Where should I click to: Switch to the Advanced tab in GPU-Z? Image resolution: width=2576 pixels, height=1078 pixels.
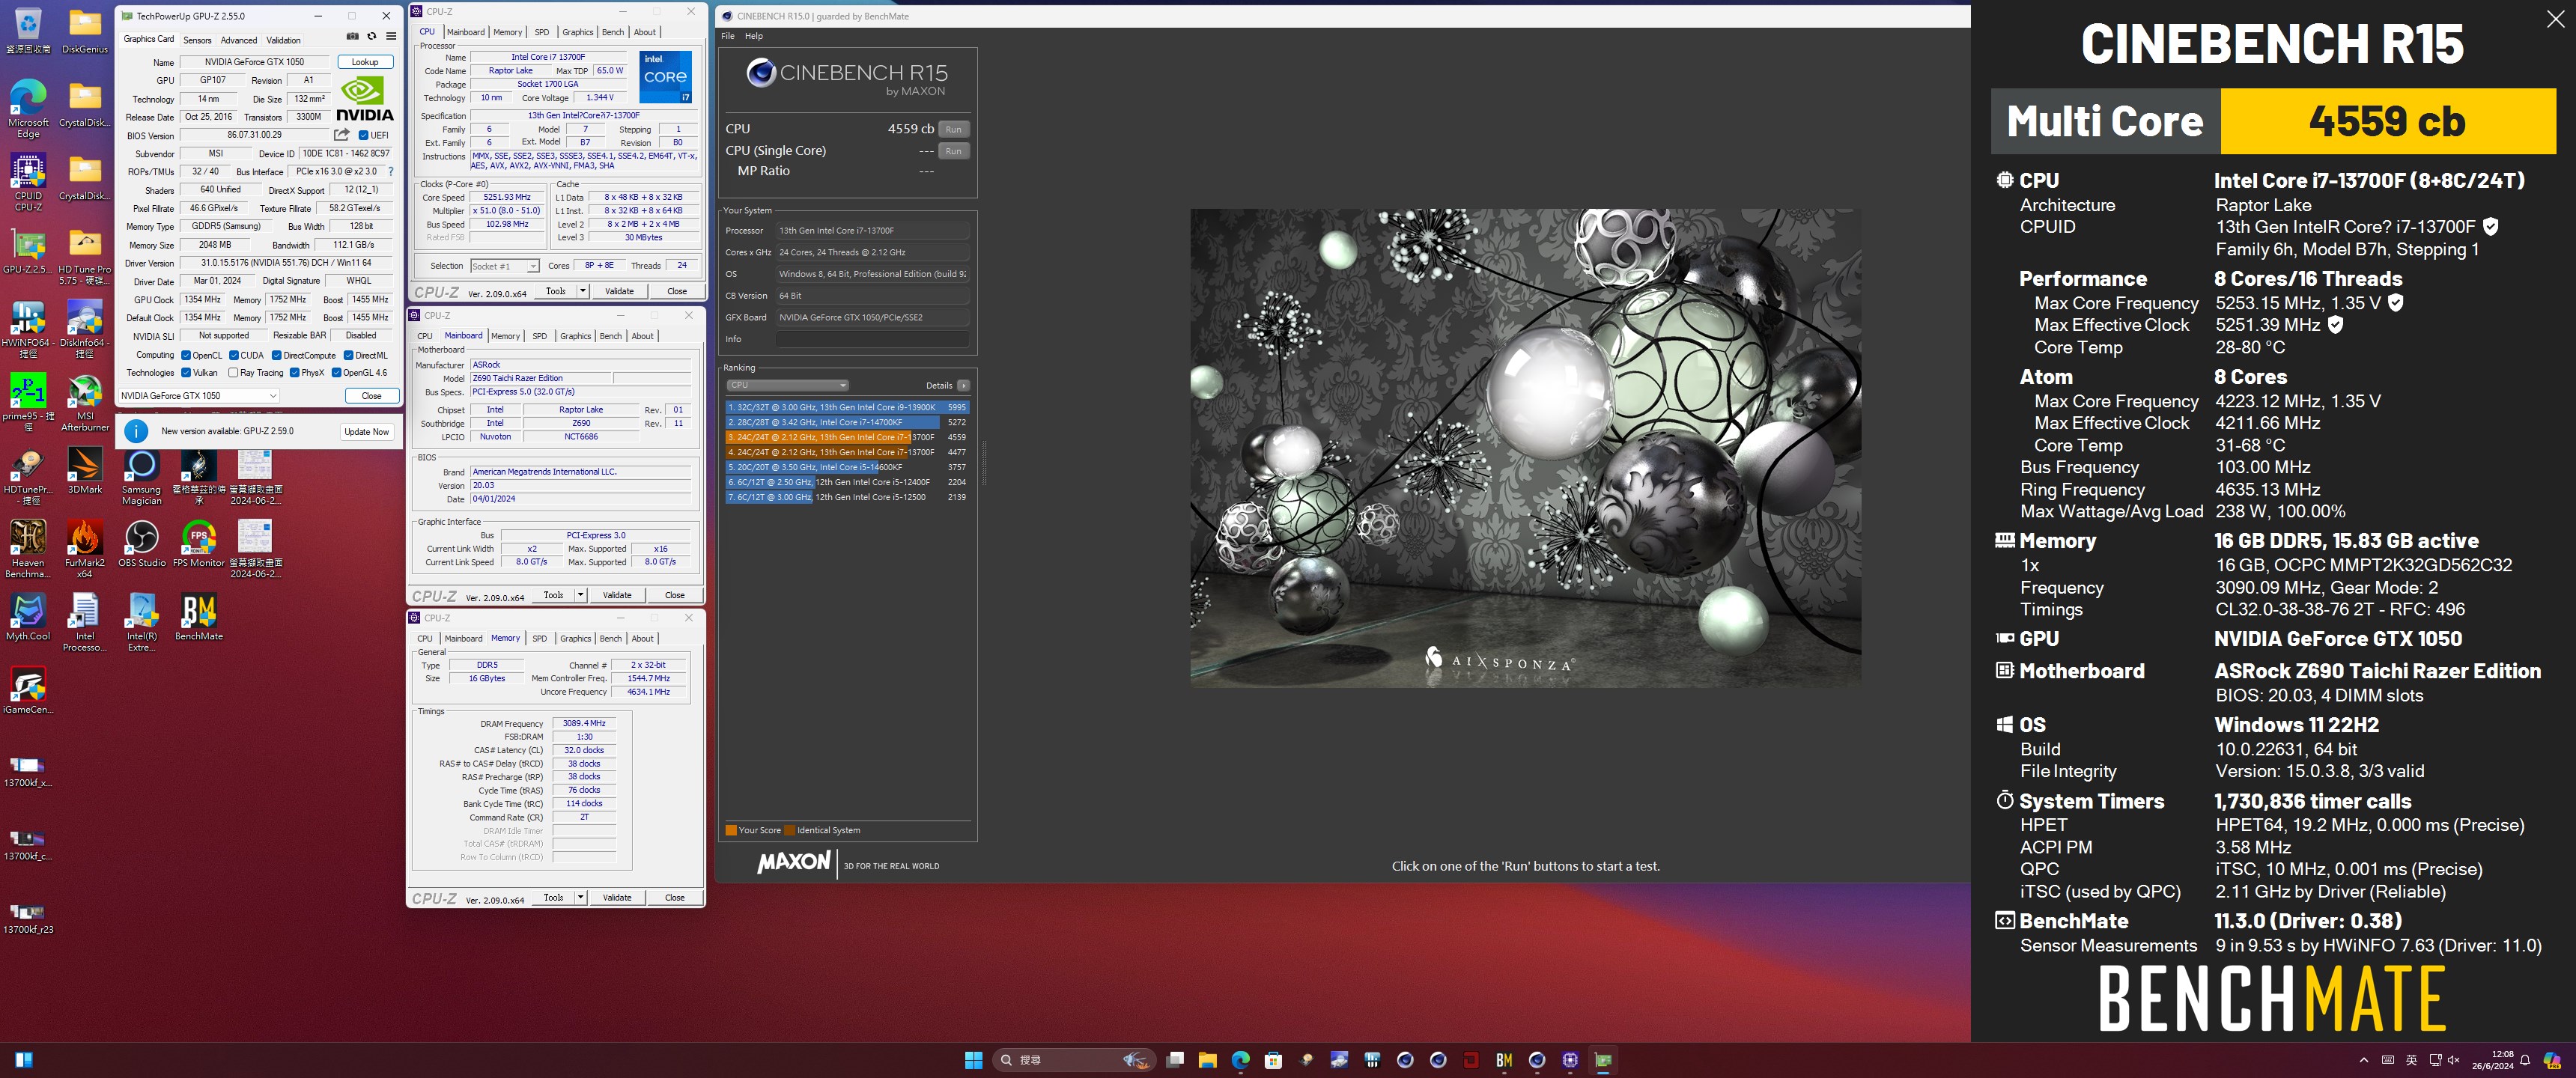pyautogui.click(x=239, y=40)
